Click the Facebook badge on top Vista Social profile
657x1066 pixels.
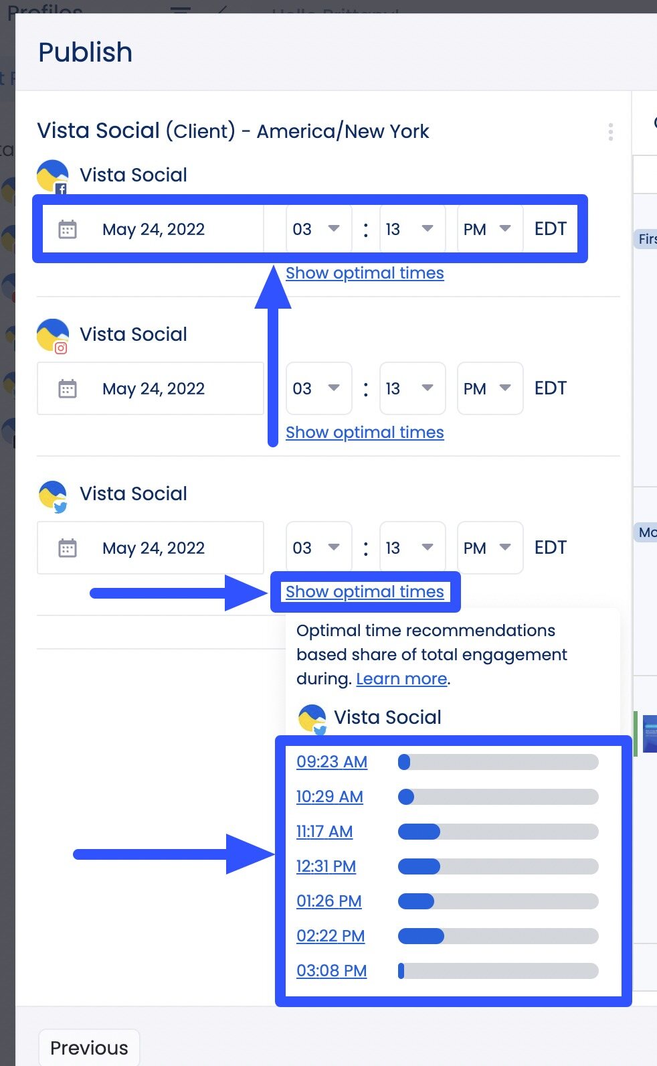coord(62,190)
